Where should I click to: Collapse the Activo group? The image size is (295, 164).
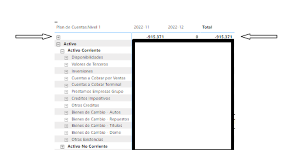click(58, 44)
